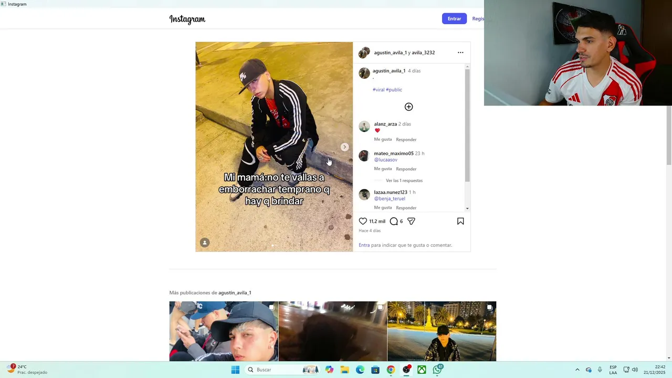The image size is (672, 378).
Task: Click the ESP LAA language indicator
Action: click(613, 370)
